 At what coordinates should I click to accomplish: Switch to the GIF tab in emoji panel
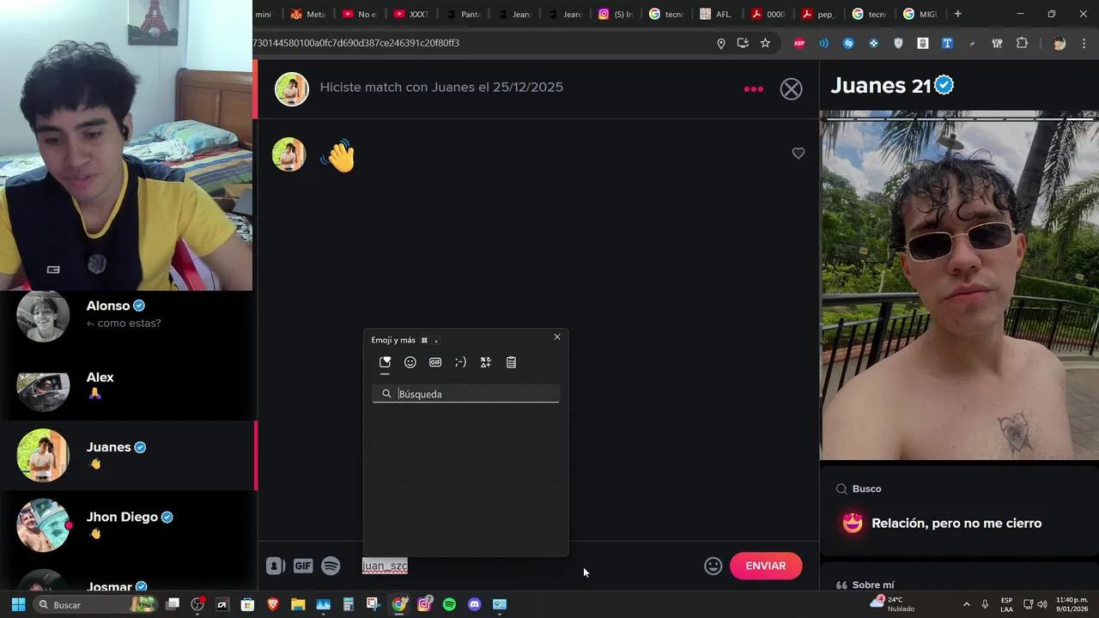(435, 362)
